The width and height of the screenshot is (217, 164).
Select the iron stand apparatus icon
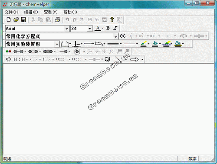[76, 44]
